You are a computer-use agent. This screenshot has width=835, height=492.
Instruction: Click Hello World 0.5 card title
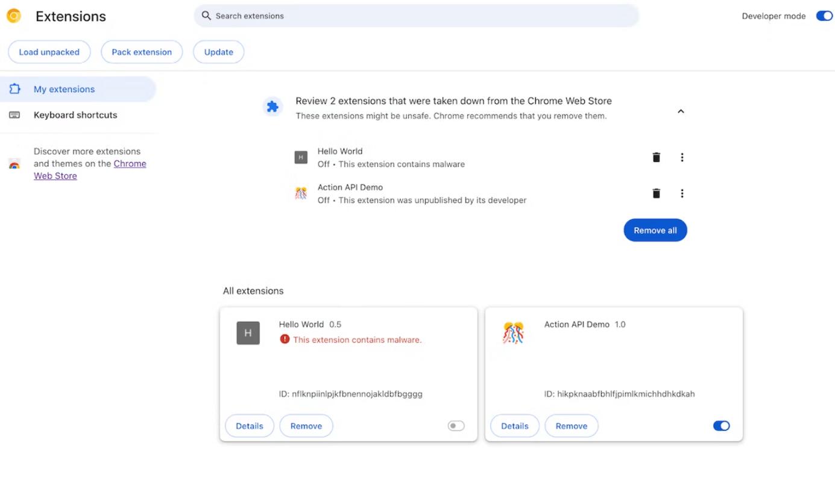[310, 324]
